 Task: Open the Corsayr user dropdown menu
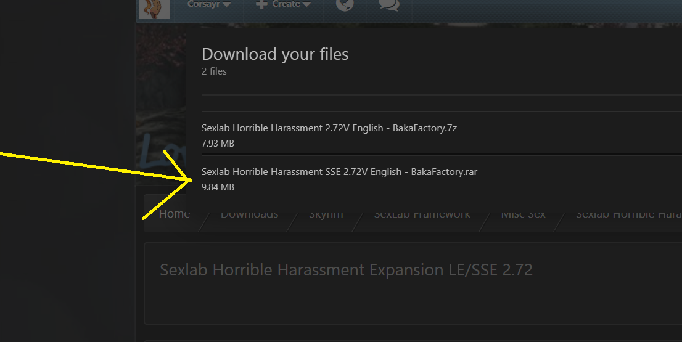pyautogui.click(x=209, y=4)
